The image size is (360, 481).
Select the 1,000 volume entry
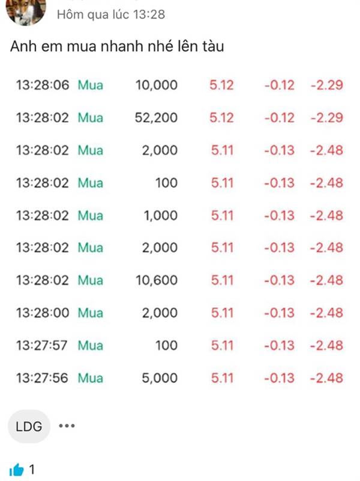click(161, 215)
